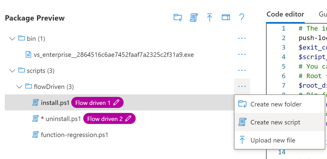The width and height of the screenshot is (327, 159).
Task: Click the file icon beside vs_enterprise exe
Action: [x=28, y=54]
